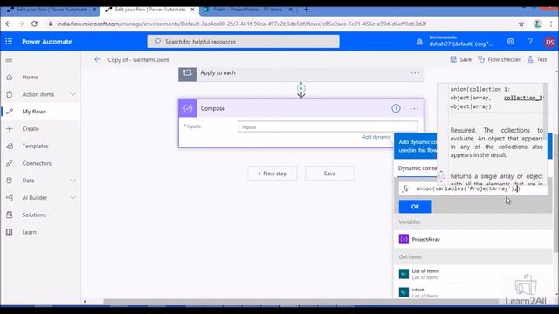Click the Add dynamic content link
This screenshot has height=314, width=559.
pos(376,137)
